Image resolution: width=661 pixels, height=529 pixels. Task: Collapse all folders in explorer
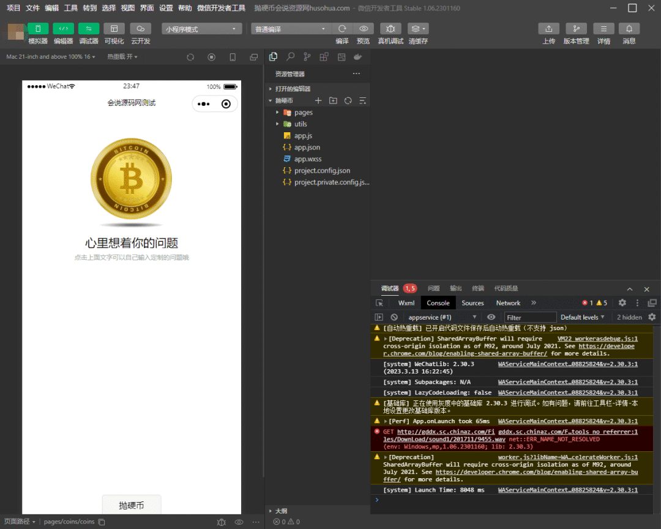pos(362,100)
